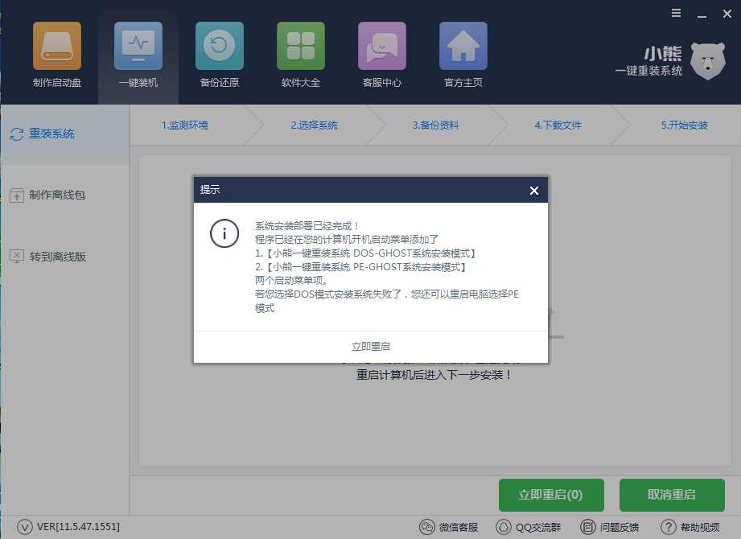Select the 一键装机 one-click install icon
741x539 pixels.
point(138,46)
